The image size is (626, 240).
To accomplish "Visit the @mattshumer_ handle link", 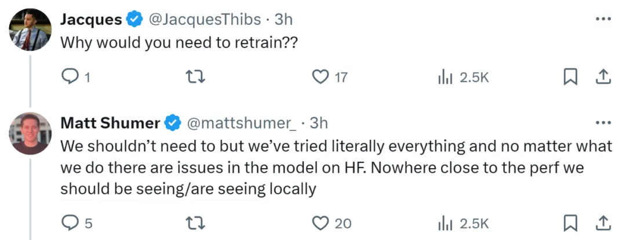I will (242, 123).
